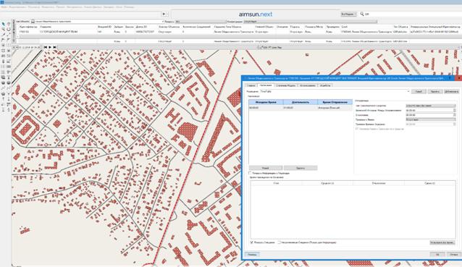Viewport: 462px width, 267px height.
Task: Open the fourth dialog tab before 'Атрибуты'
Action: point(307,85)
